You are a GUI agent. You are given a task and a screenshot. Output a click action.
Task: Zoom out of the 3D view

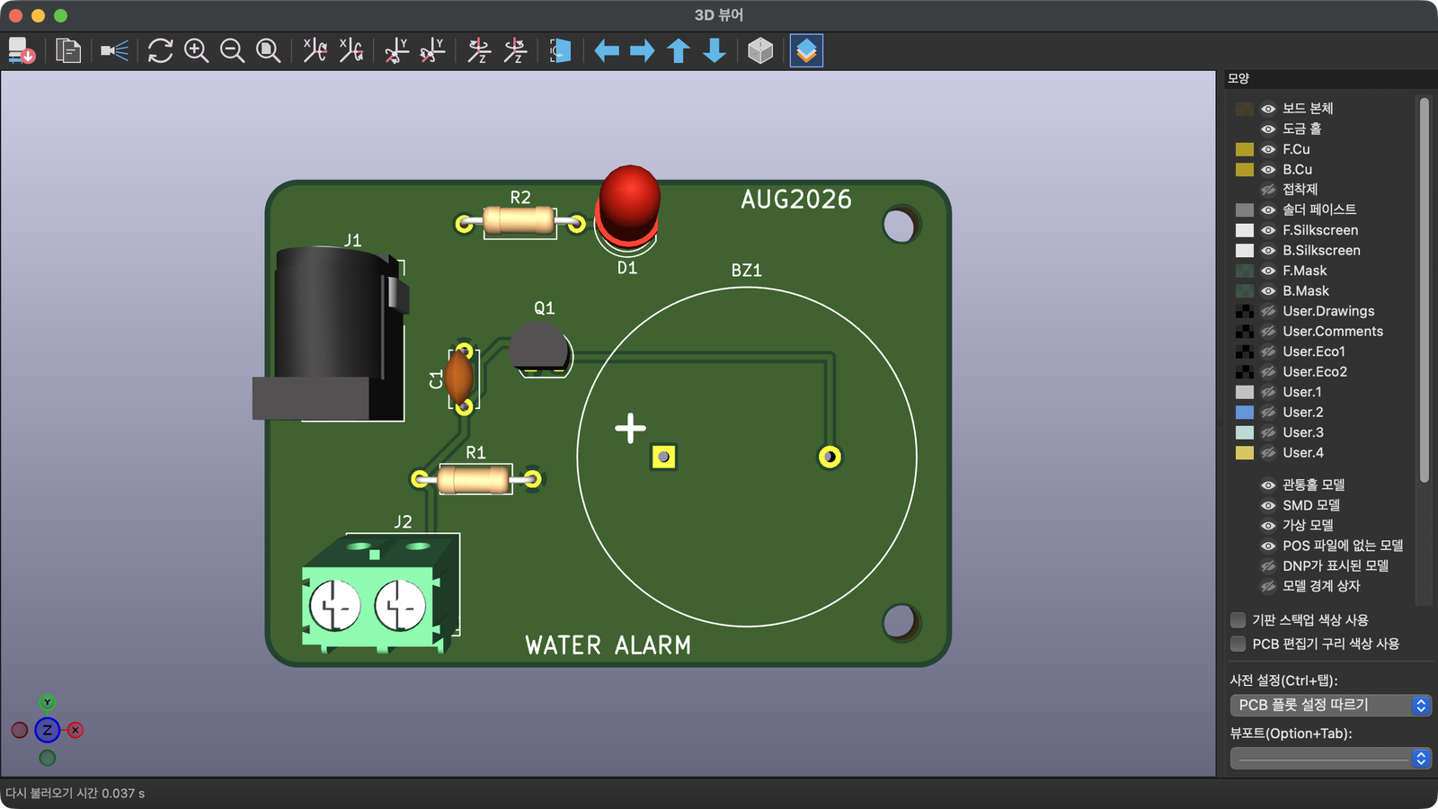tap(232, 51)
